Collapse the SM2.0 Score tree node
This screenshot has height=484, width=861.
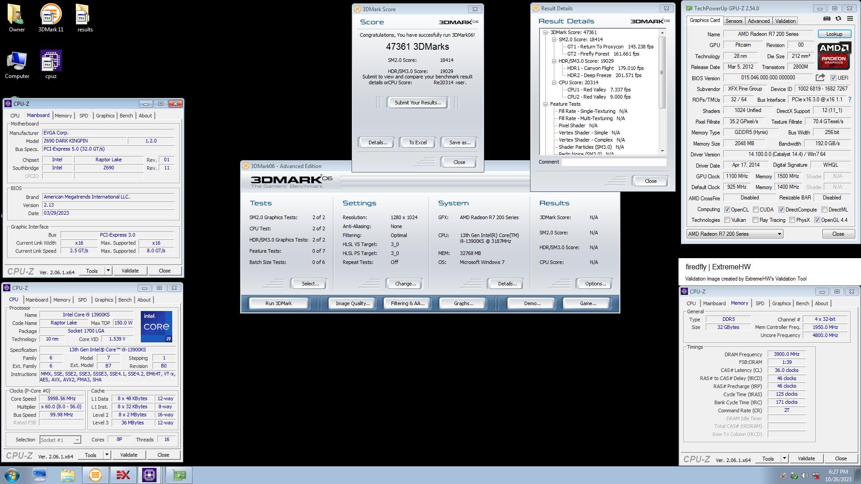pyautogui.click(x=554, y=39)
